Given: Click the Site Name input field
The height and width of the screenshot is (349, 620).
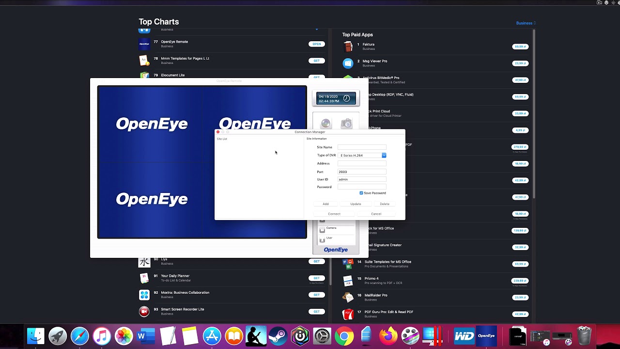Looking at the screenshot, I should click(x=362, y=147).
